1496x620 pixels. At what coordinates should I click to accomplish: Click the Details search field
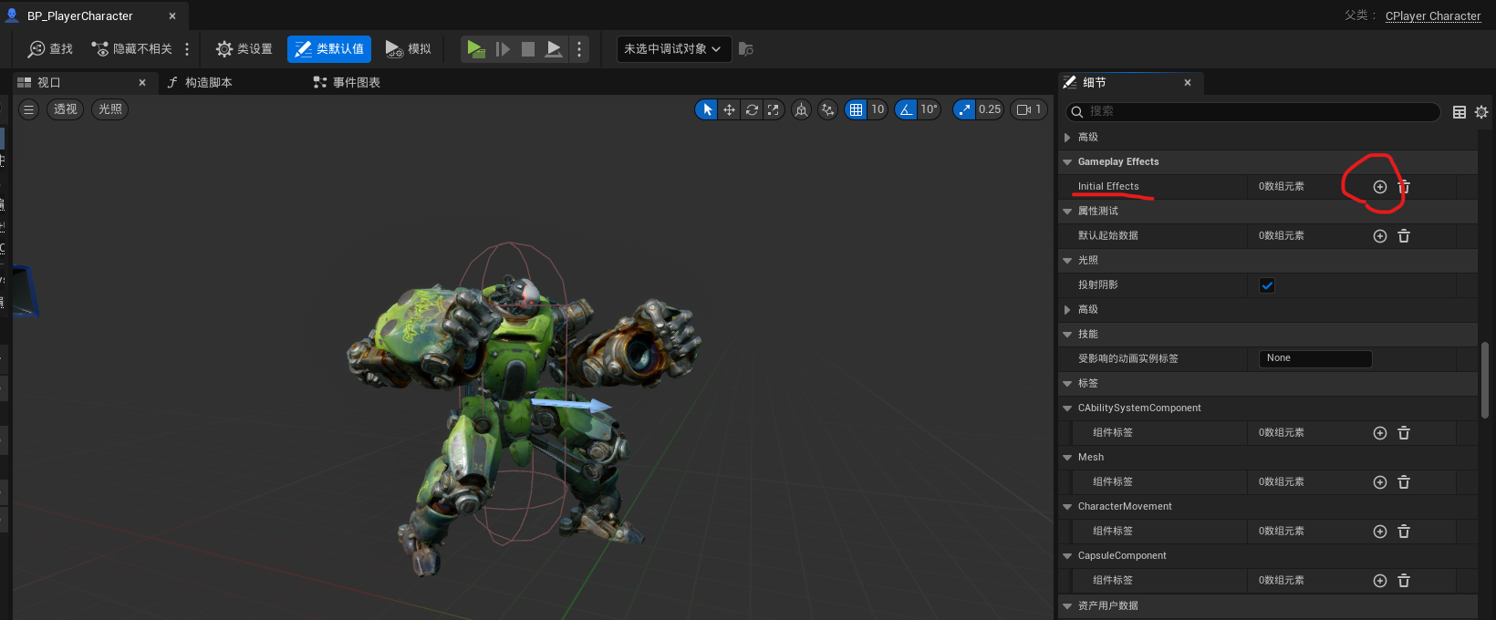pos(1253,111)
